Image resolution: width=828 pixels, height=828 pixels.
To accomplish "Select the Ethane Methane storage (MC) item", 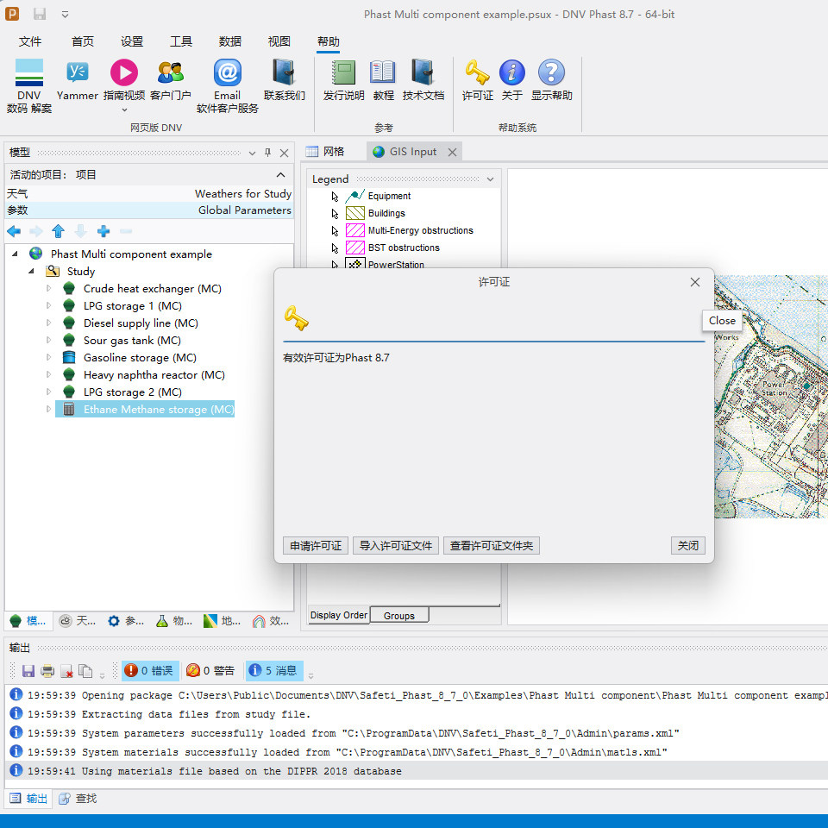I will pyautogui.click(x=159, y=409).
